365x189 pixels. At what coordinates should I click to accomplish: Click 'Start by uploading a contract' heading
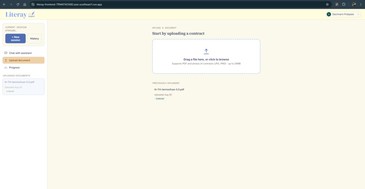(178, 34)
